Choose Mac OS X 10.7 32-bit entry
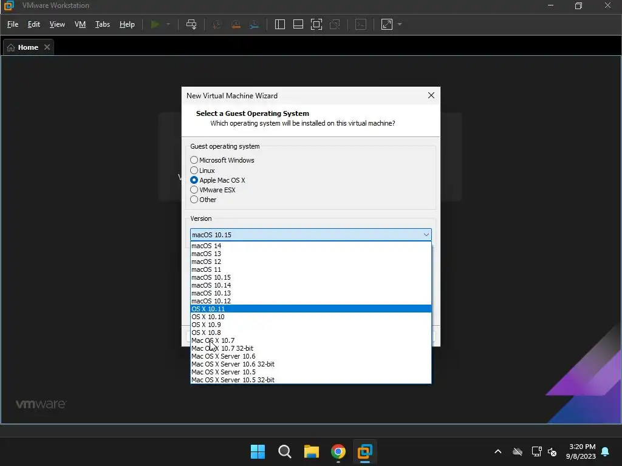This screenshot has width=622, height=466. 310,348
